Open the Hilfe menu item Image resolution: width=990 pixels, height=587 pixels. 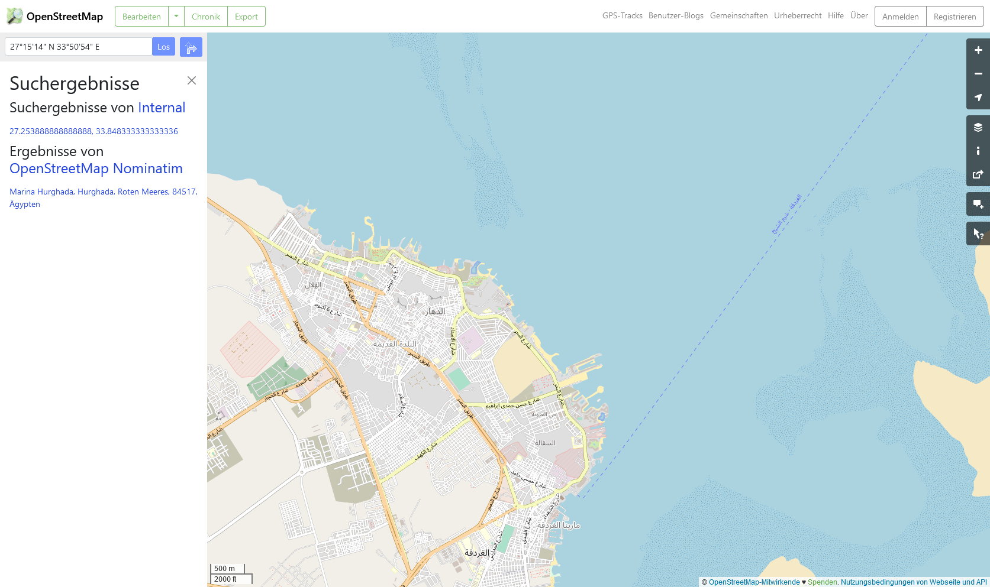tap(836, 16)
